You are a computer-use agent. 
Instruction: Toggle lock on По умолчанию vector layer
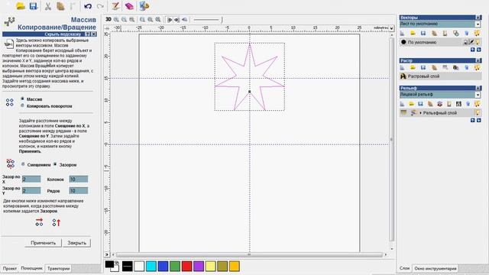click(466, 42)
